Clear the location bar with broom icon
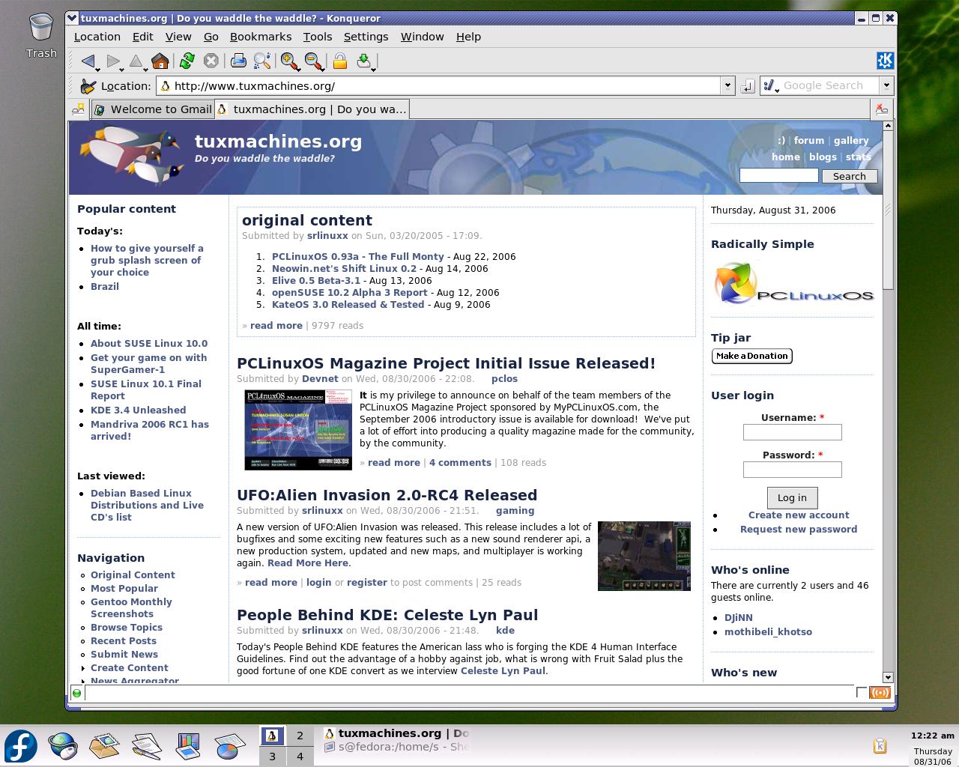 pos(88,86)
